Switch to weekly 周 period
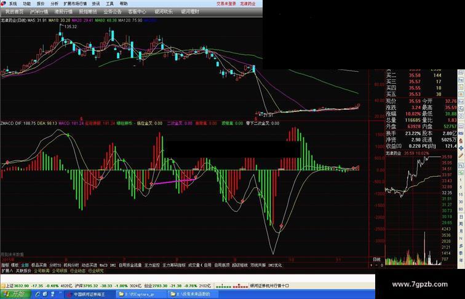 click(461, 224)
